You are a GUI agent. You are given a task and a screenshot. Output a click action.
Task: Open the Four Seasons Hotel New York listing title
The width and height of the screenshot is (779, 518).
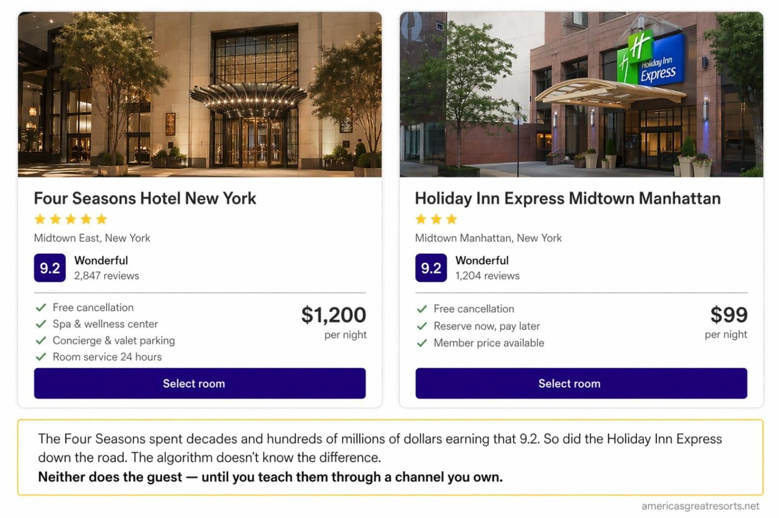(x=145, y=198)
